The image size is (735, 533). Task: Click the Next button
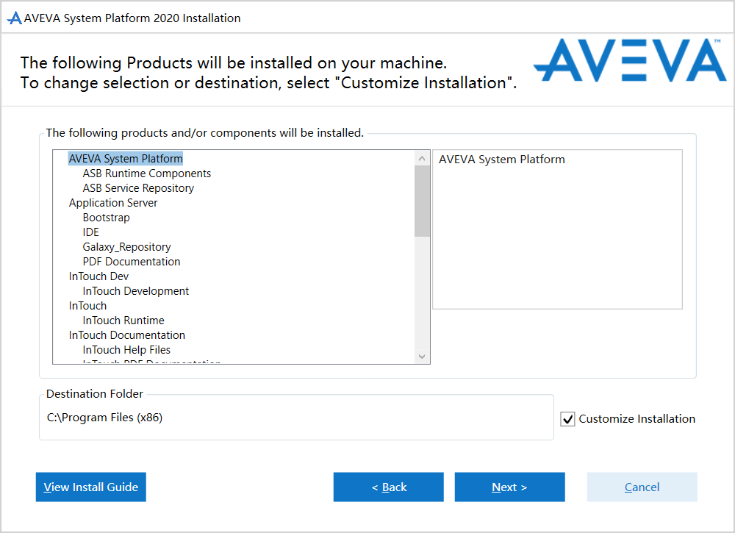(509, 487)
